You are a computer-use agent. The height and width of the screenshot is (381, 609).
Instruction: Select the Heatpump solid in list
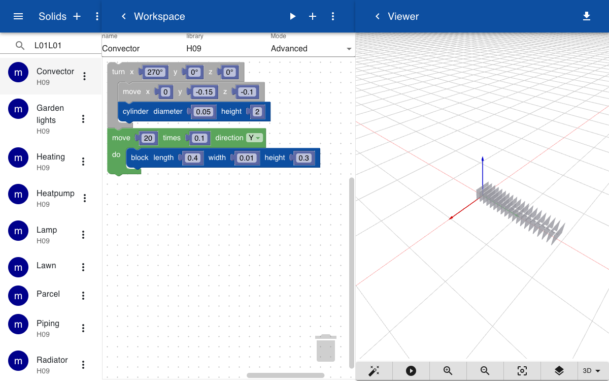click(x=51, y=198)
